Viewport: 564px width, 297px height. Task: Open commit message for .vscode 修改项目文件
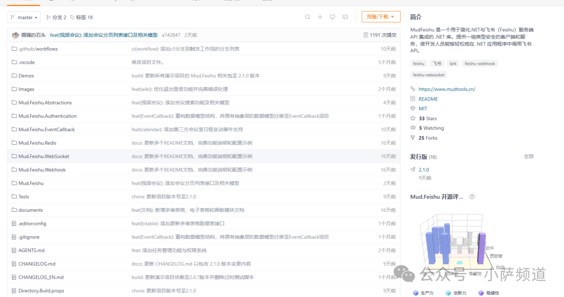[x=148, y=62]
